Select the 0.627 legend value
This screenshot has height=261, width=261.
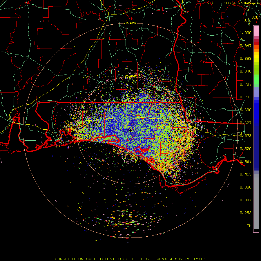(246, 123)
